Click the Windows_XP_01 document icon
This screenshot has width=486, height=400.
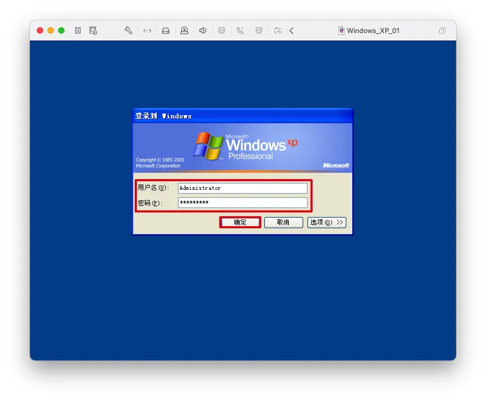[x=341, y=30]
